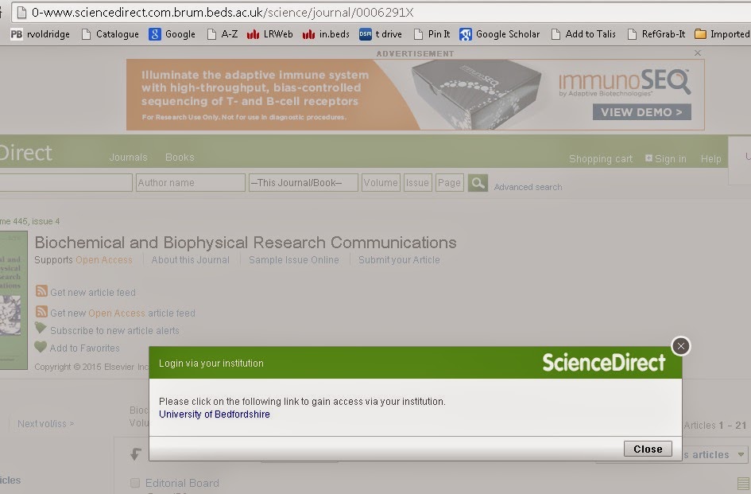Click the Subscribe to new article alerts icon
The width and height of the screenshot is (751, 494).
pyautogui.click(x=41, y=329)
